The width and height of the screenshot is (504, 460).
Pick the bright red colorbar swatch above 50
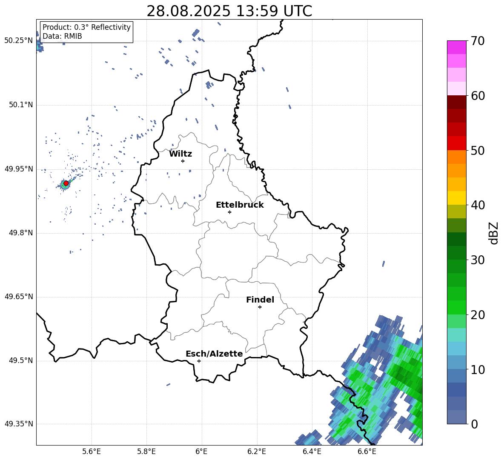[457, 143]
